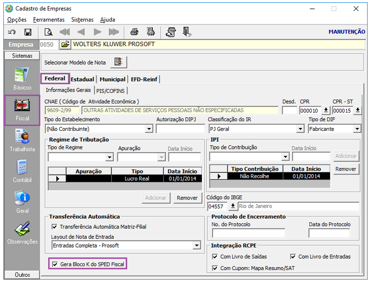369x281 pixels.
Task: Switch to the Estadual tab
Action: 82,79
